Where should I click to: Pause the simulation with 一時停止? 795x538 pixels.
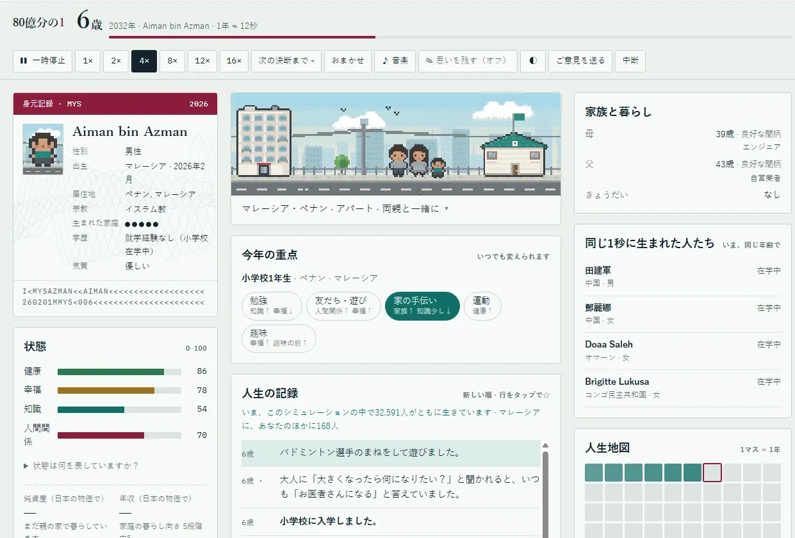point(42,61)
